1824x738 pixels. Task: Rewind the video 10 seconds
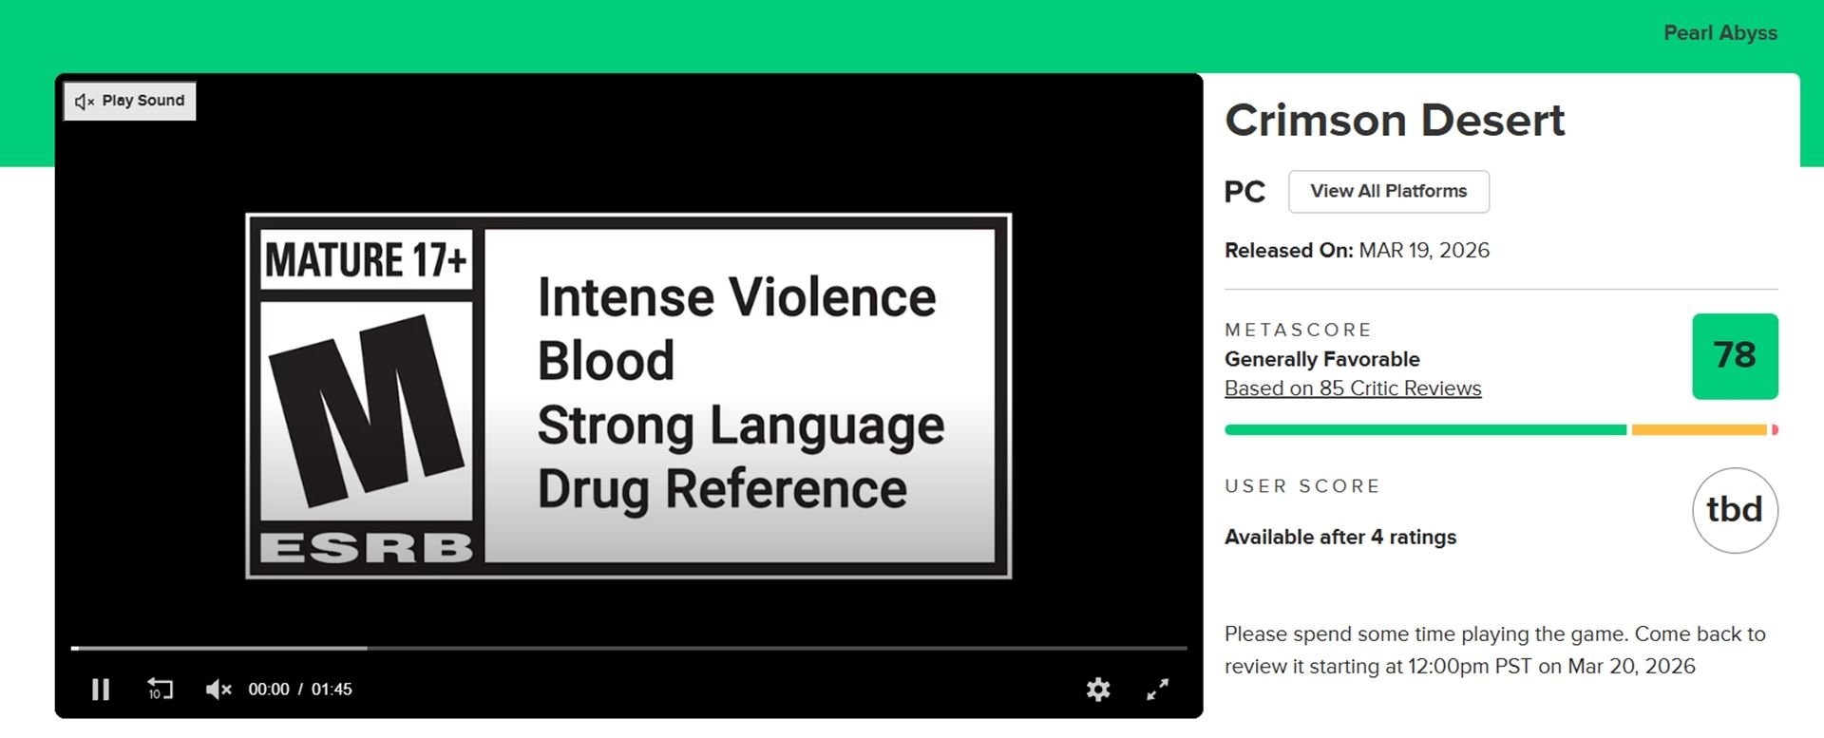tap(160, 689)
